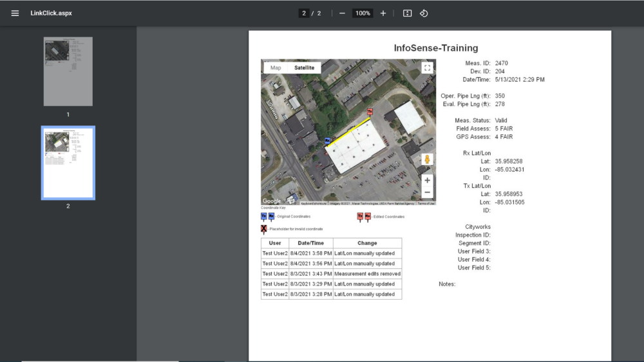Open the Terms of Use map link
Screen dimensions: 644x362
[x=426, y=203]
